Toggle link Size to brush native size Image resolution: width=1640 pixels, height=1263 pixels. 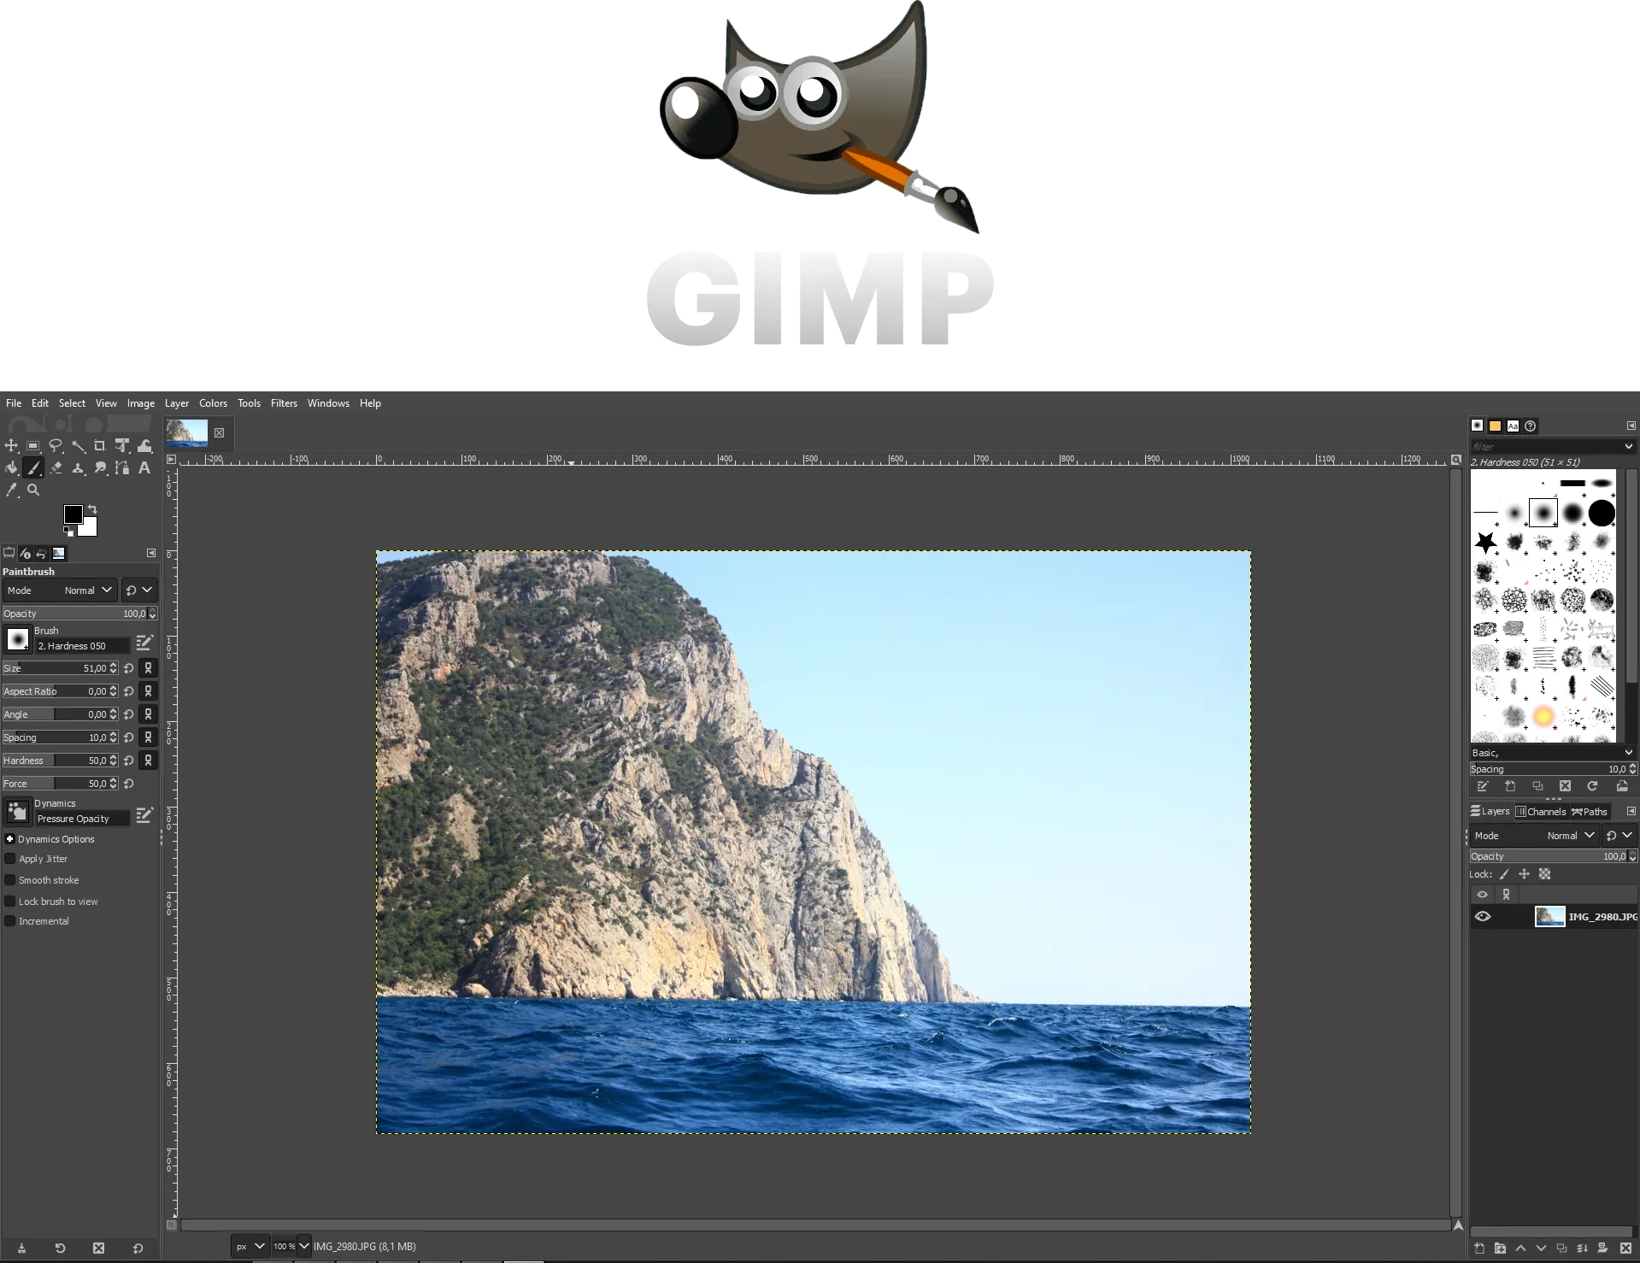148,668
